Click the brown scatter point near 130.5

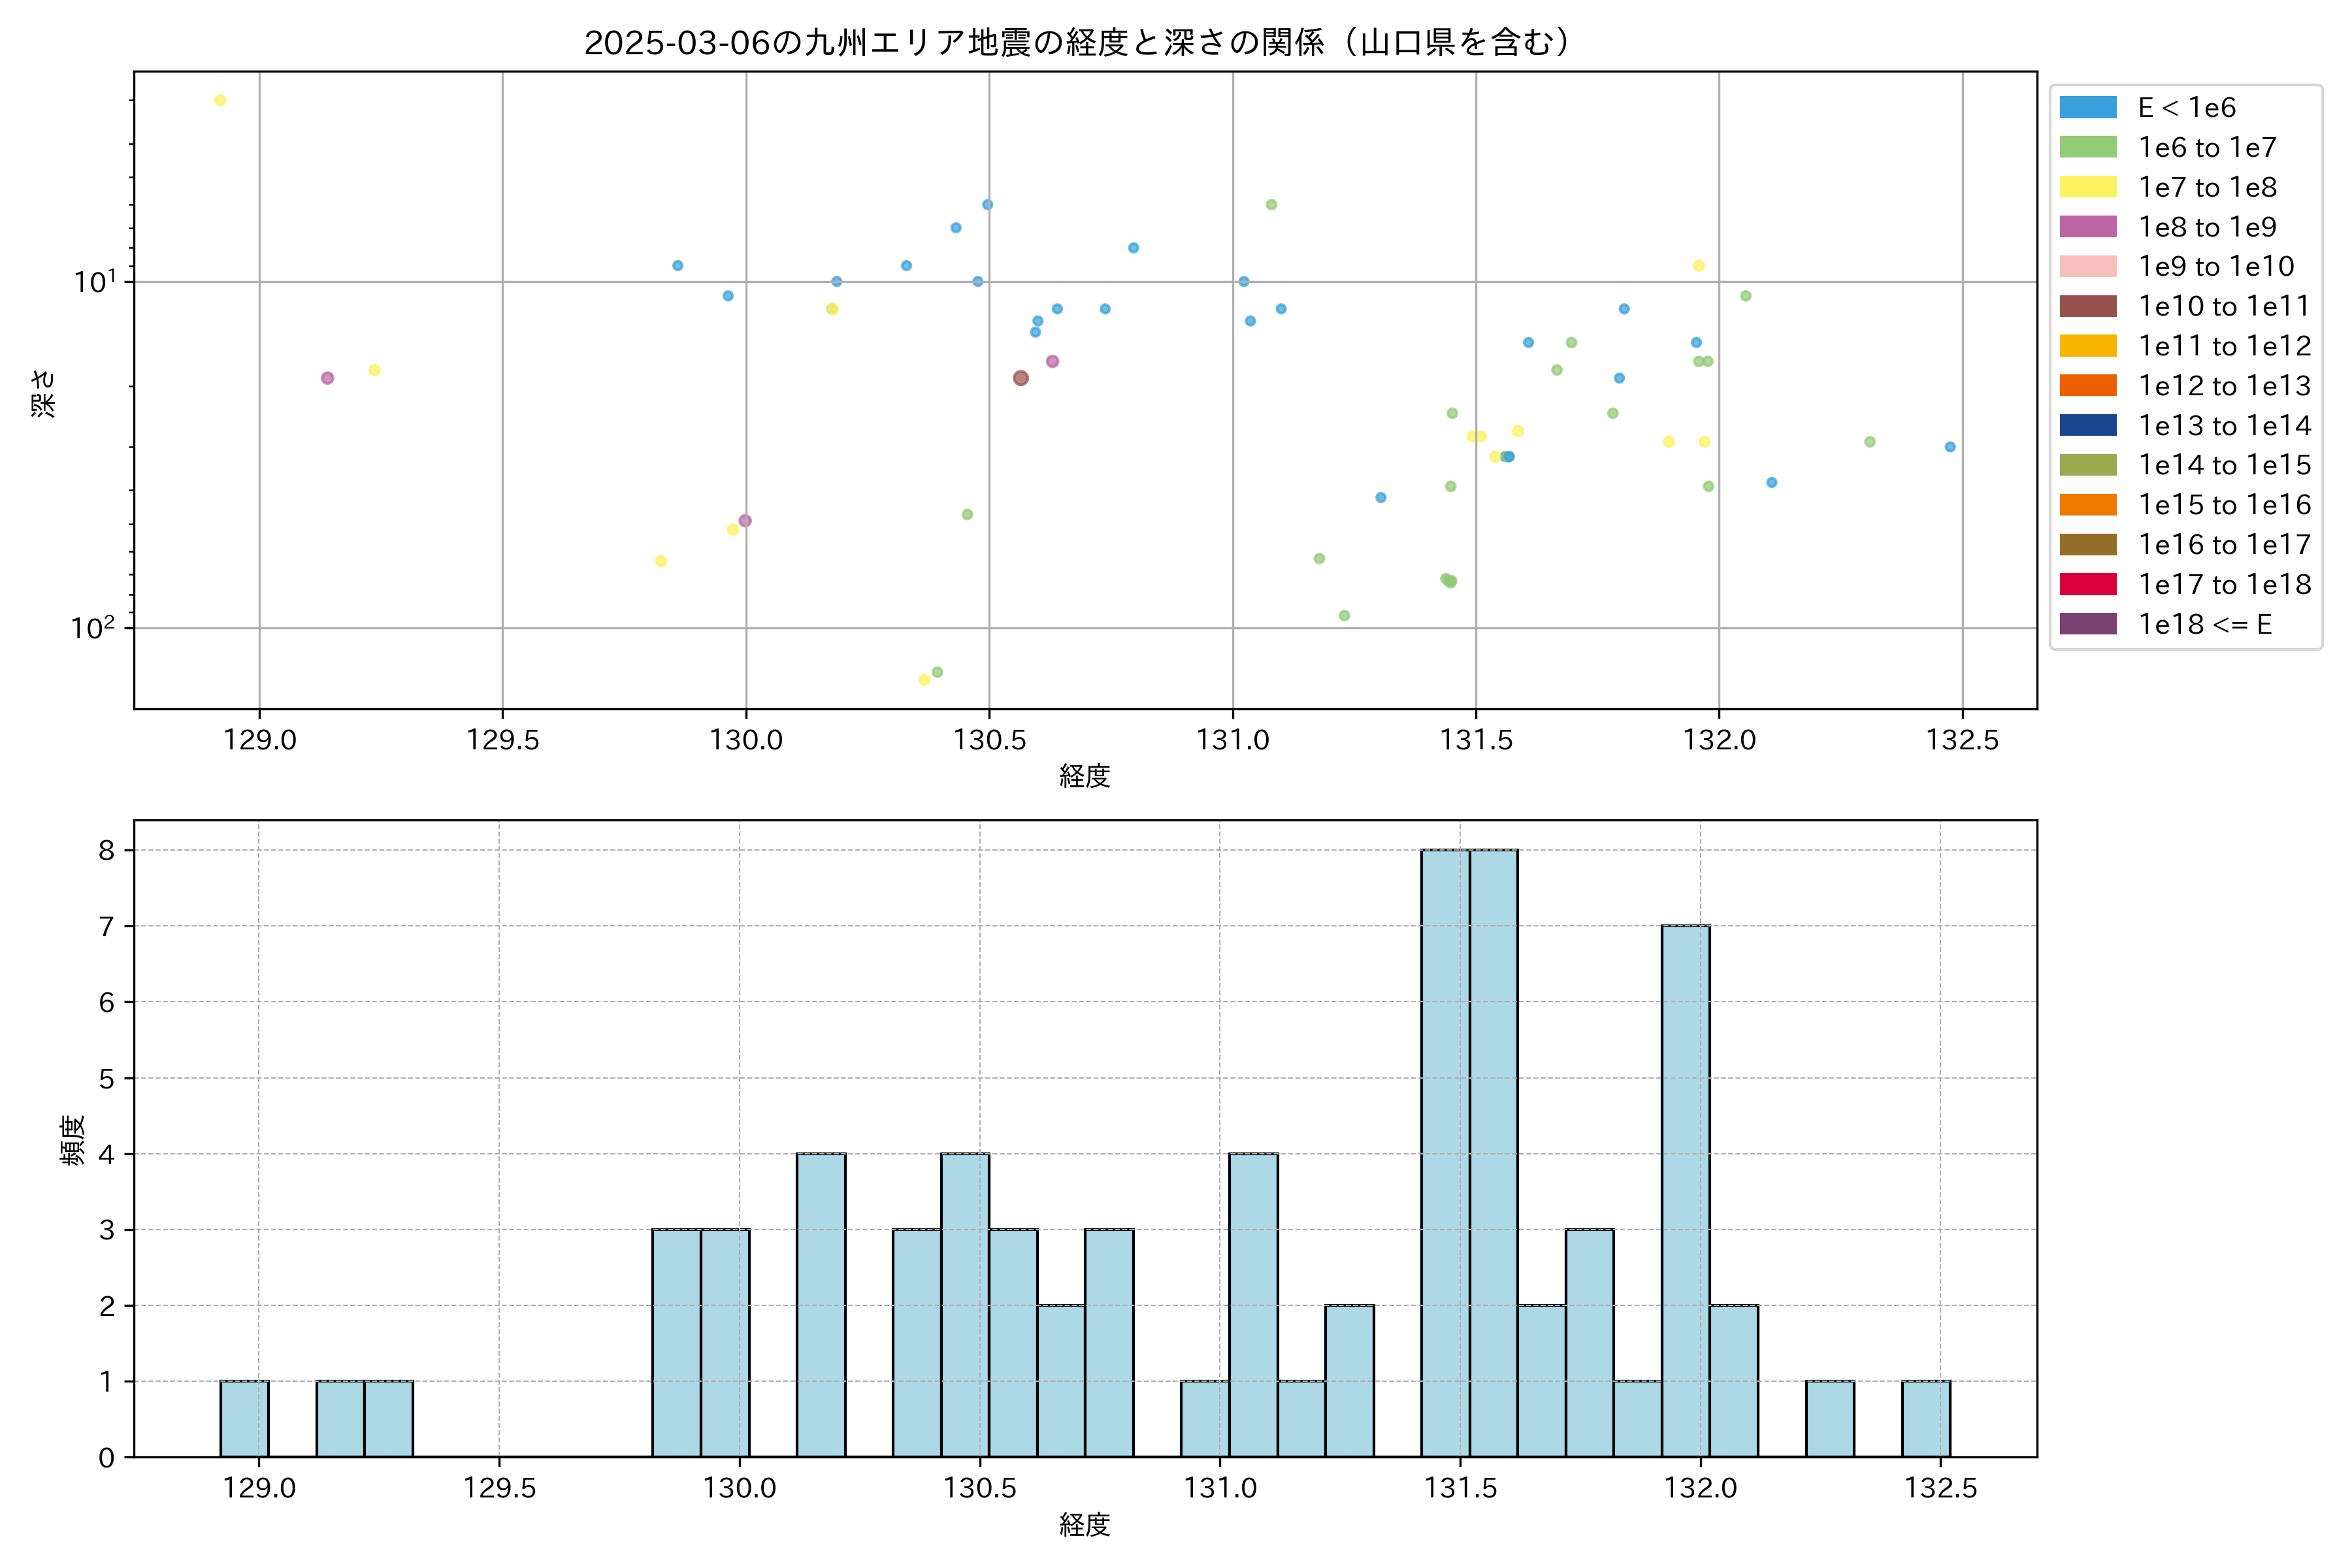pos(1020,378)
